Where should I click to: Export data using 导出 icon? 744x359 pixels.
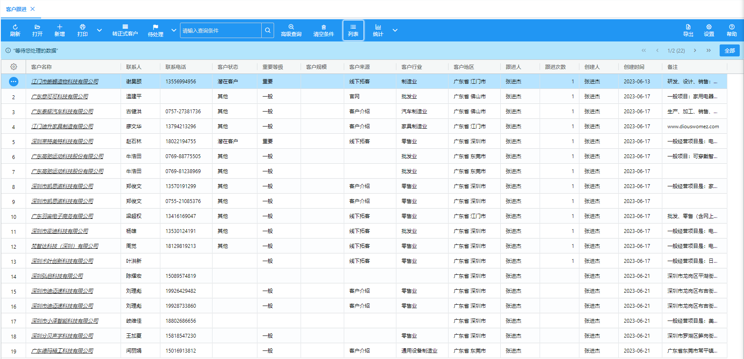point(688,30)
